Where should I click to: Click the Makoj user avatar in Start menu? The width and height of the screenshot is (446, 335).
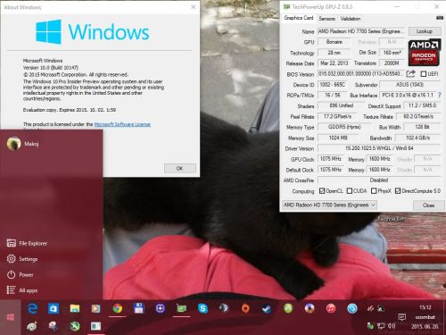click(13, 144)
